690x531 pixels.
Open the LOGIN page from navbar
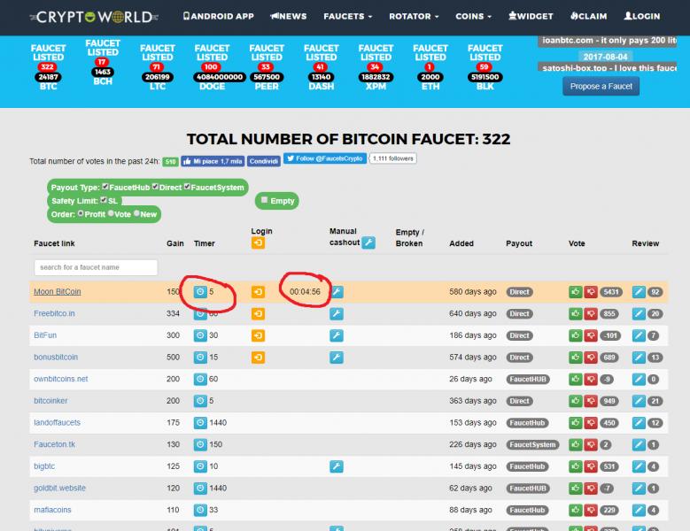[641, 16]
